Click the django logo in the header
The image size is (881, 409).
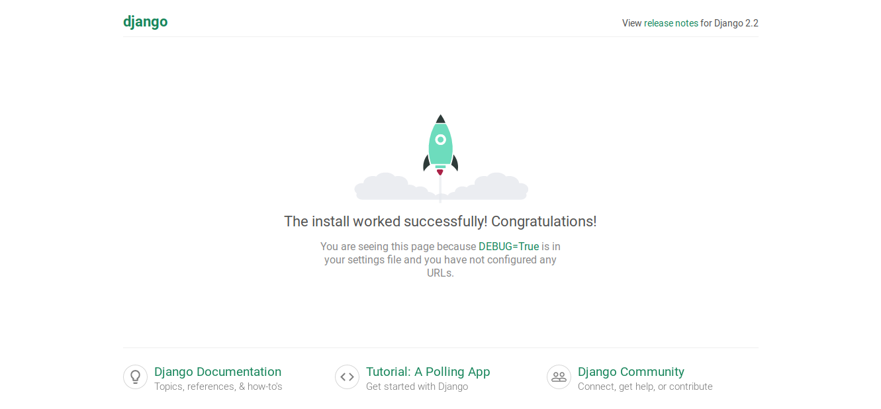point(145,22)
